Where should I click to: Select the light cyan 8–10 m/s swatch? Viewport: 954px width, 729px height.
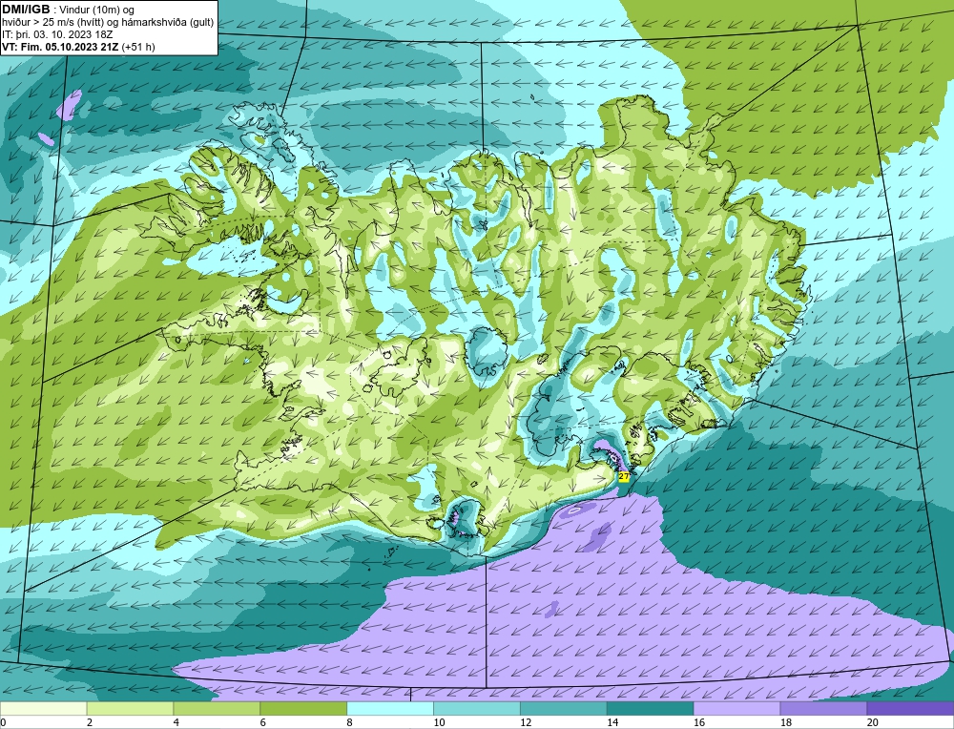(x=390, y=708)
